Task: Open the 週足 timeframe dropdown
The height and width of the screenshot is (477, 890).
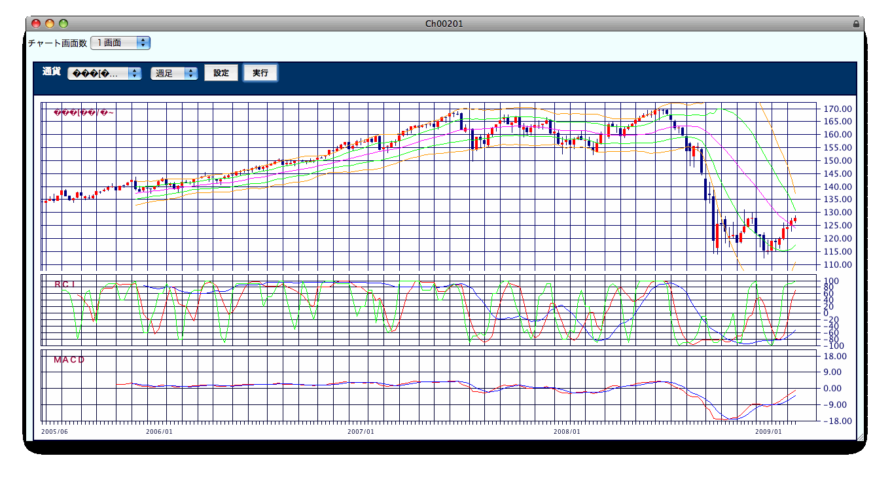Action: coord(174,73)
